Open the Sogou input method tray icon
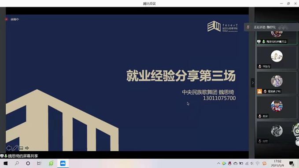The width and height of the screenshot is (299, 168). click(x=264, y=164)
